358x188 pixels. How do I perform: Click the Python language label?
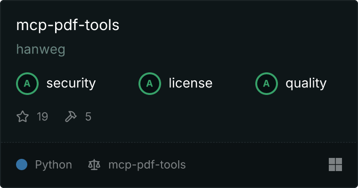pos(53,165)
